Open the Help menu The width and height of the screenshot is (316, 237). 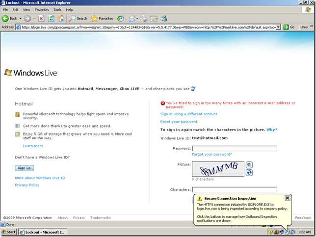click(69, 10)
